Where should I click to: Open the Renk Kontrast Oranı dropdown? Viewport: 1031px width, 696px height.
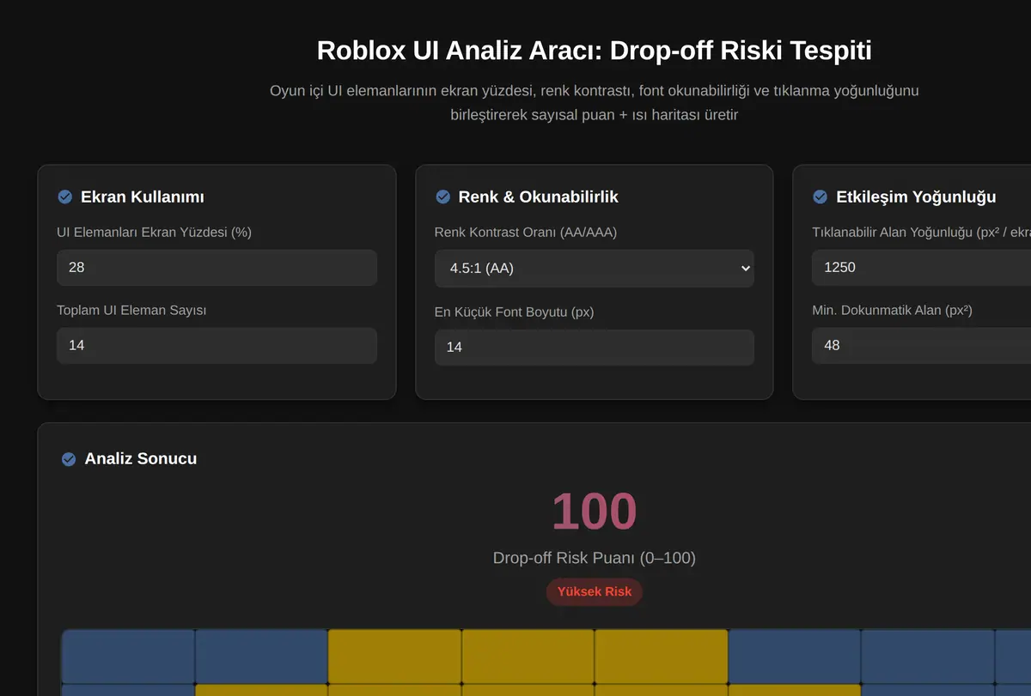tap(594, 269)
